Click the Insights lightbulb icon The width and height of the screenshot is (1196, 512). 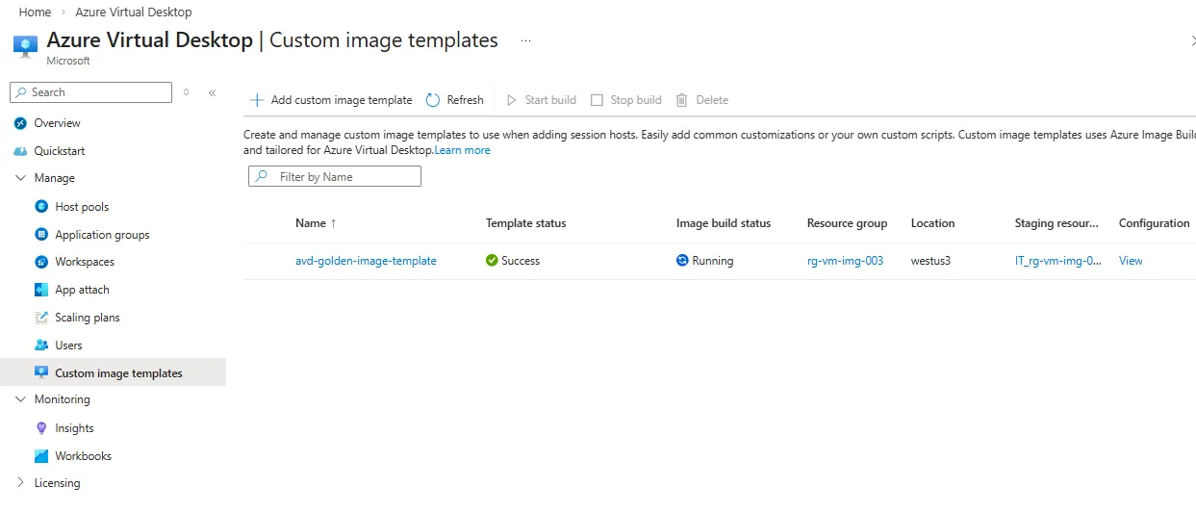[x=41, y=428]
